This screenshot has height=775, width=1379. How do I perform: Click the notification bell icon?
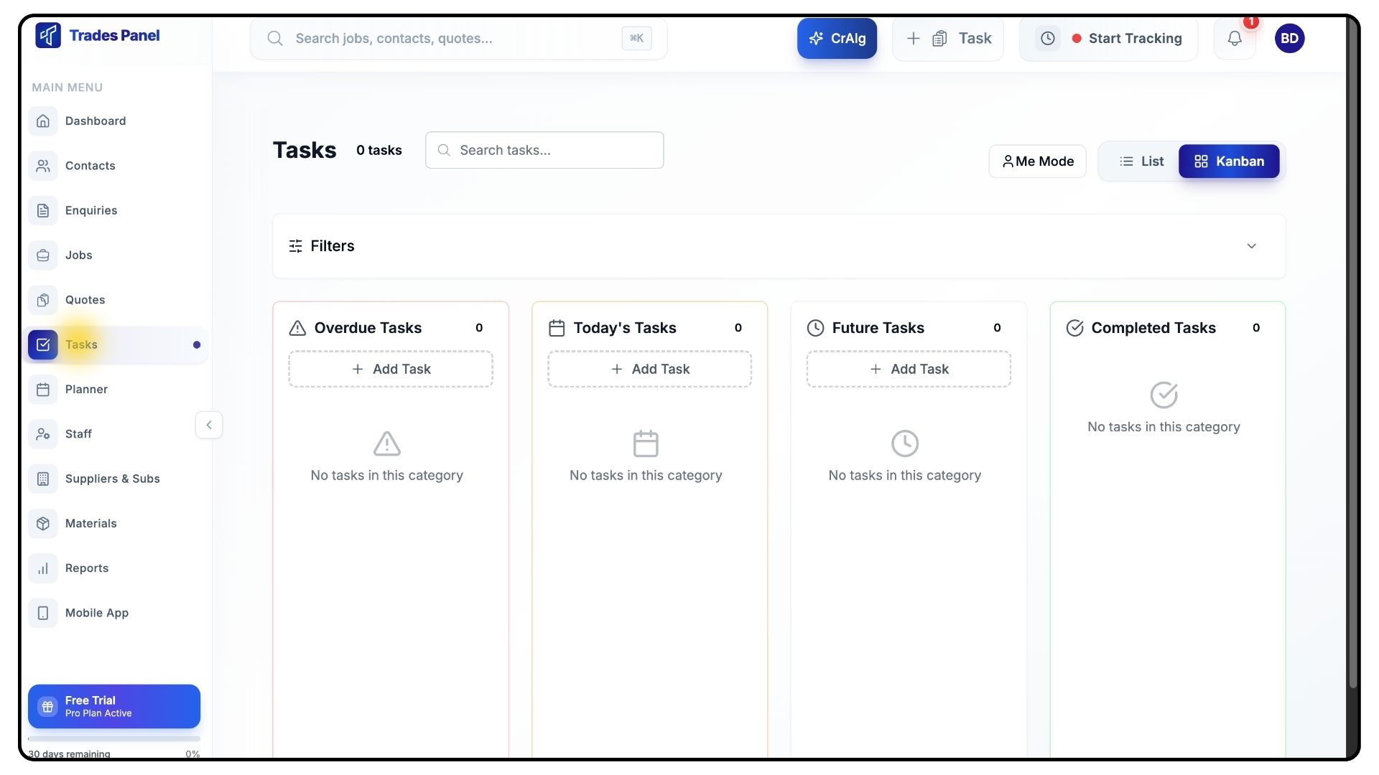(1234, 39)
